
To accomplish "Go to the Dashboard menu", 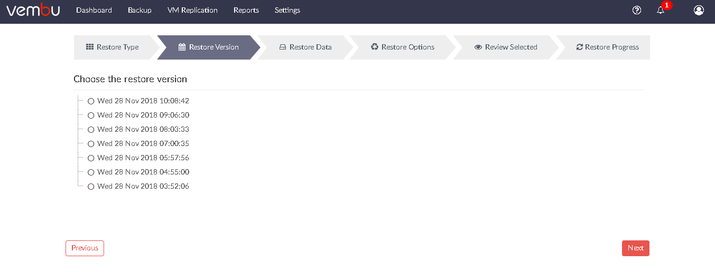I will (x=94, y=10).
